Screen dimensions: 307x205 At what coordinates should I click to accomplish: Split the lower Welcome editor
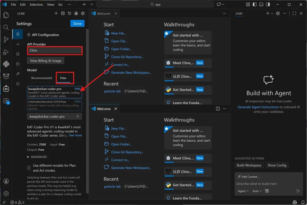tap(218, 108)
